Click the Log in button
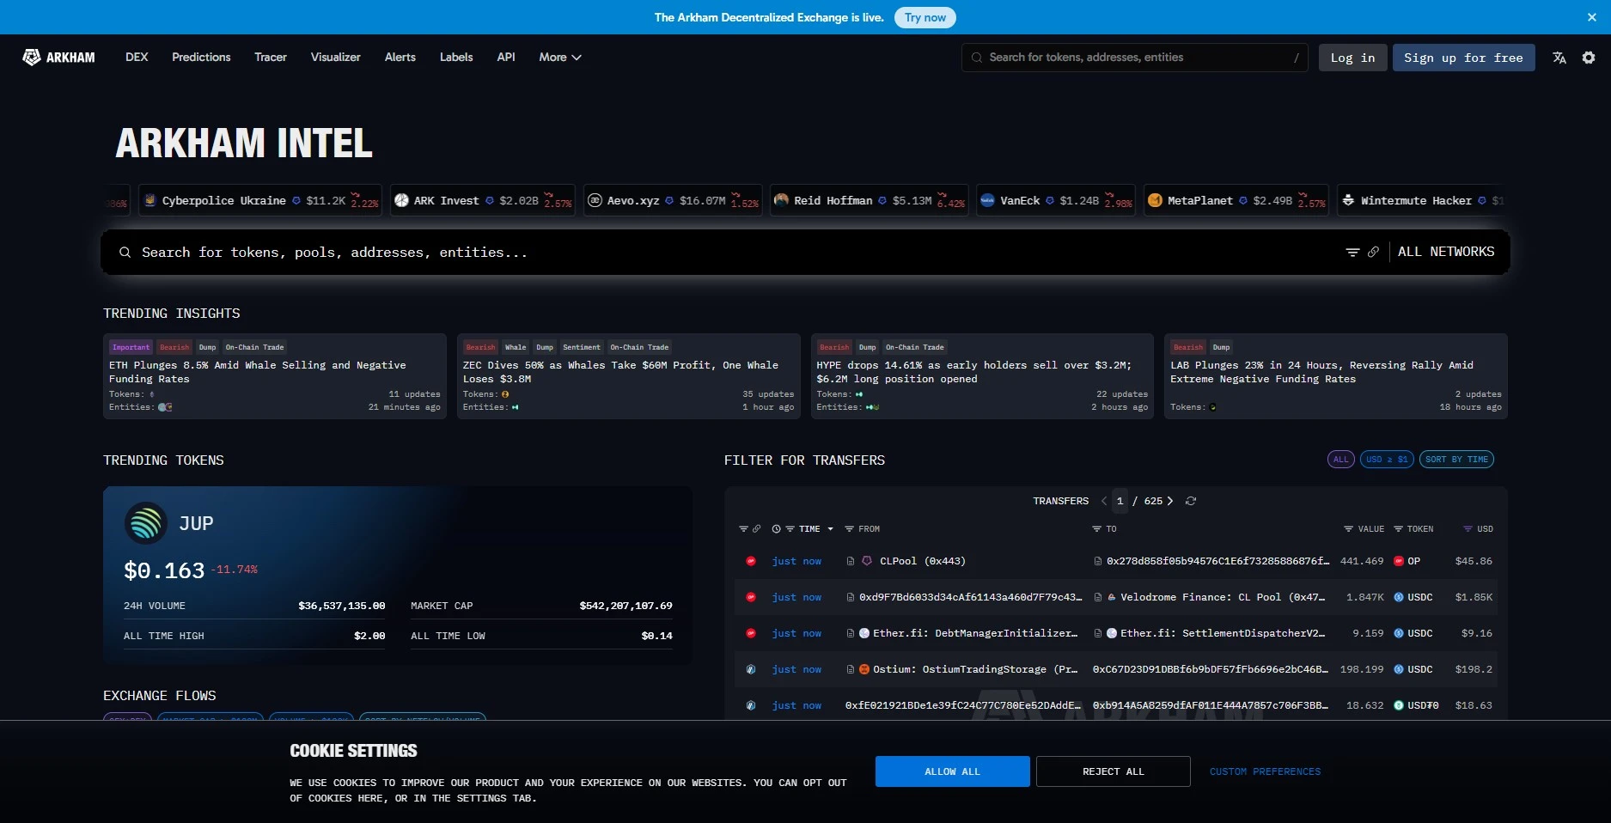1611x823 pixels. [1353, 58]
